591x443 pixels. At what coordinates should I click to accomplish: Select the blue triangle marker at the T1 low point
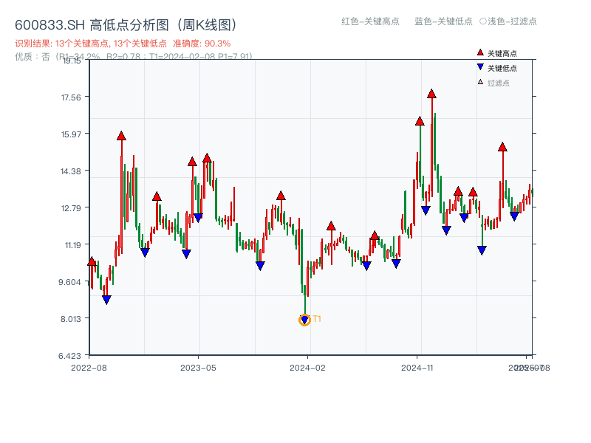(x=304, y=318)
